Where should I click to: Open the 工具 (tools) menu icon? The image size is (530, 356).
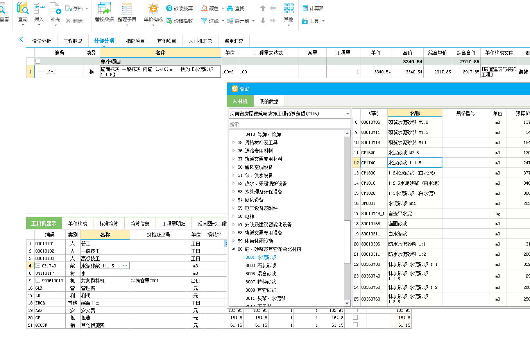(305, 21)
